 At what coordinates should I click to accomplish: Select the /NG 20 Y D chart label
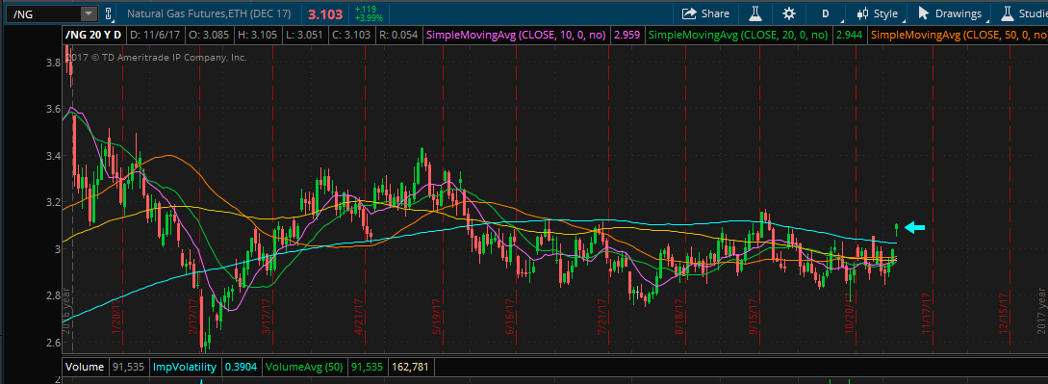93,34
